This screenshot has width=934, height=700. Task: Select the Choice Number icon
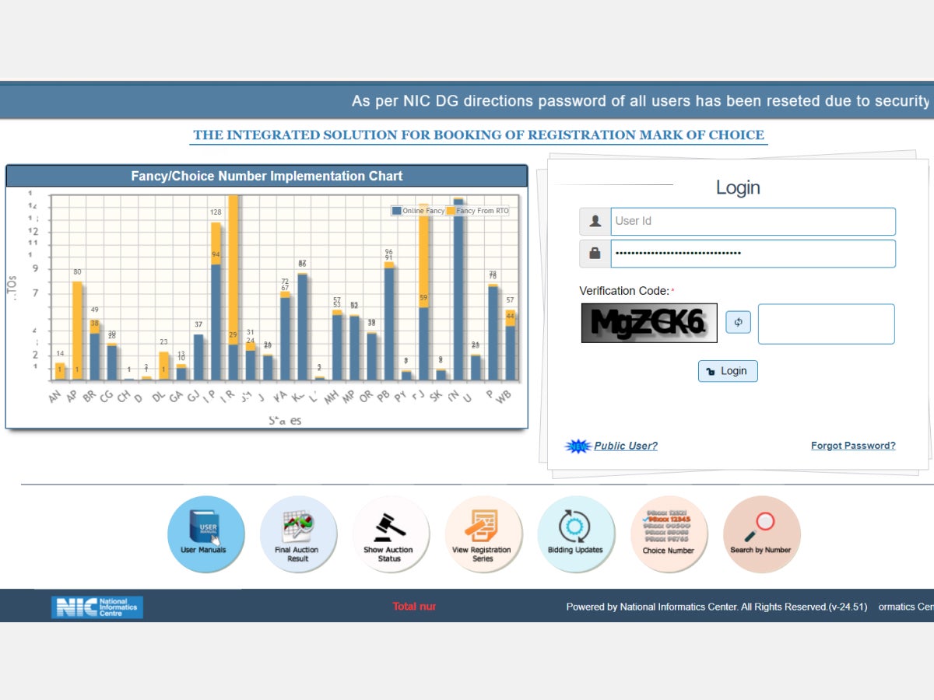669,534
